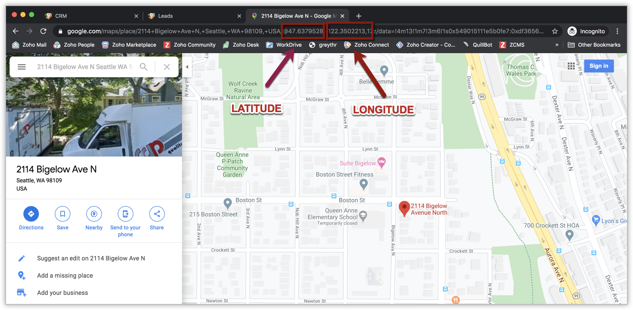Open the Google apps grid
This screenshot has width=633, height=310.
pyautogui.click(x=571, y=66)
